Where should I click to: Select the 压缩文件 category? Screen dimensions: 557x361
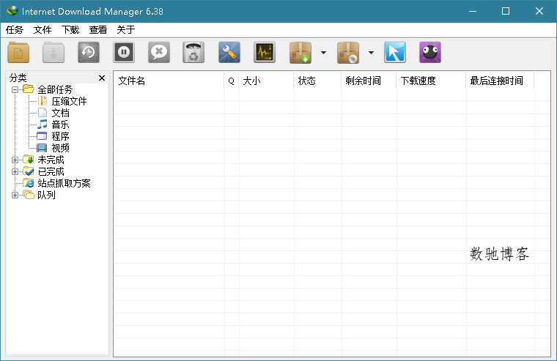(x=69, y=101)
